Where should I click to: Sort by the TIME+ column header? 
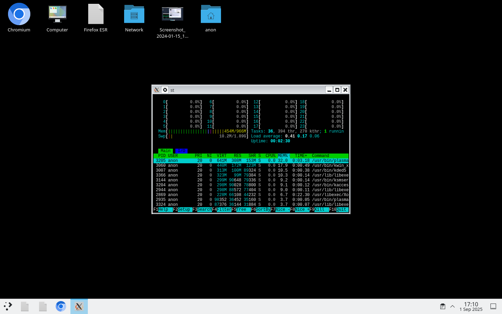pyautogui.click(x=301, y=156)
